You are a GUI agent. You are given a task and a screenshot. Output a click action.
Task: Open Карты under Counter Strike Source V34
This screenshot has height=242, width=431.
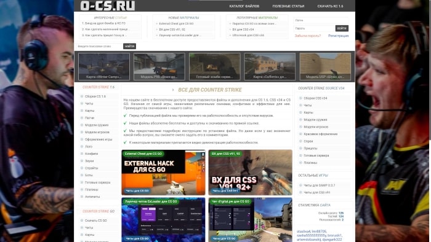pyautogui.click(x=308, y=112)
